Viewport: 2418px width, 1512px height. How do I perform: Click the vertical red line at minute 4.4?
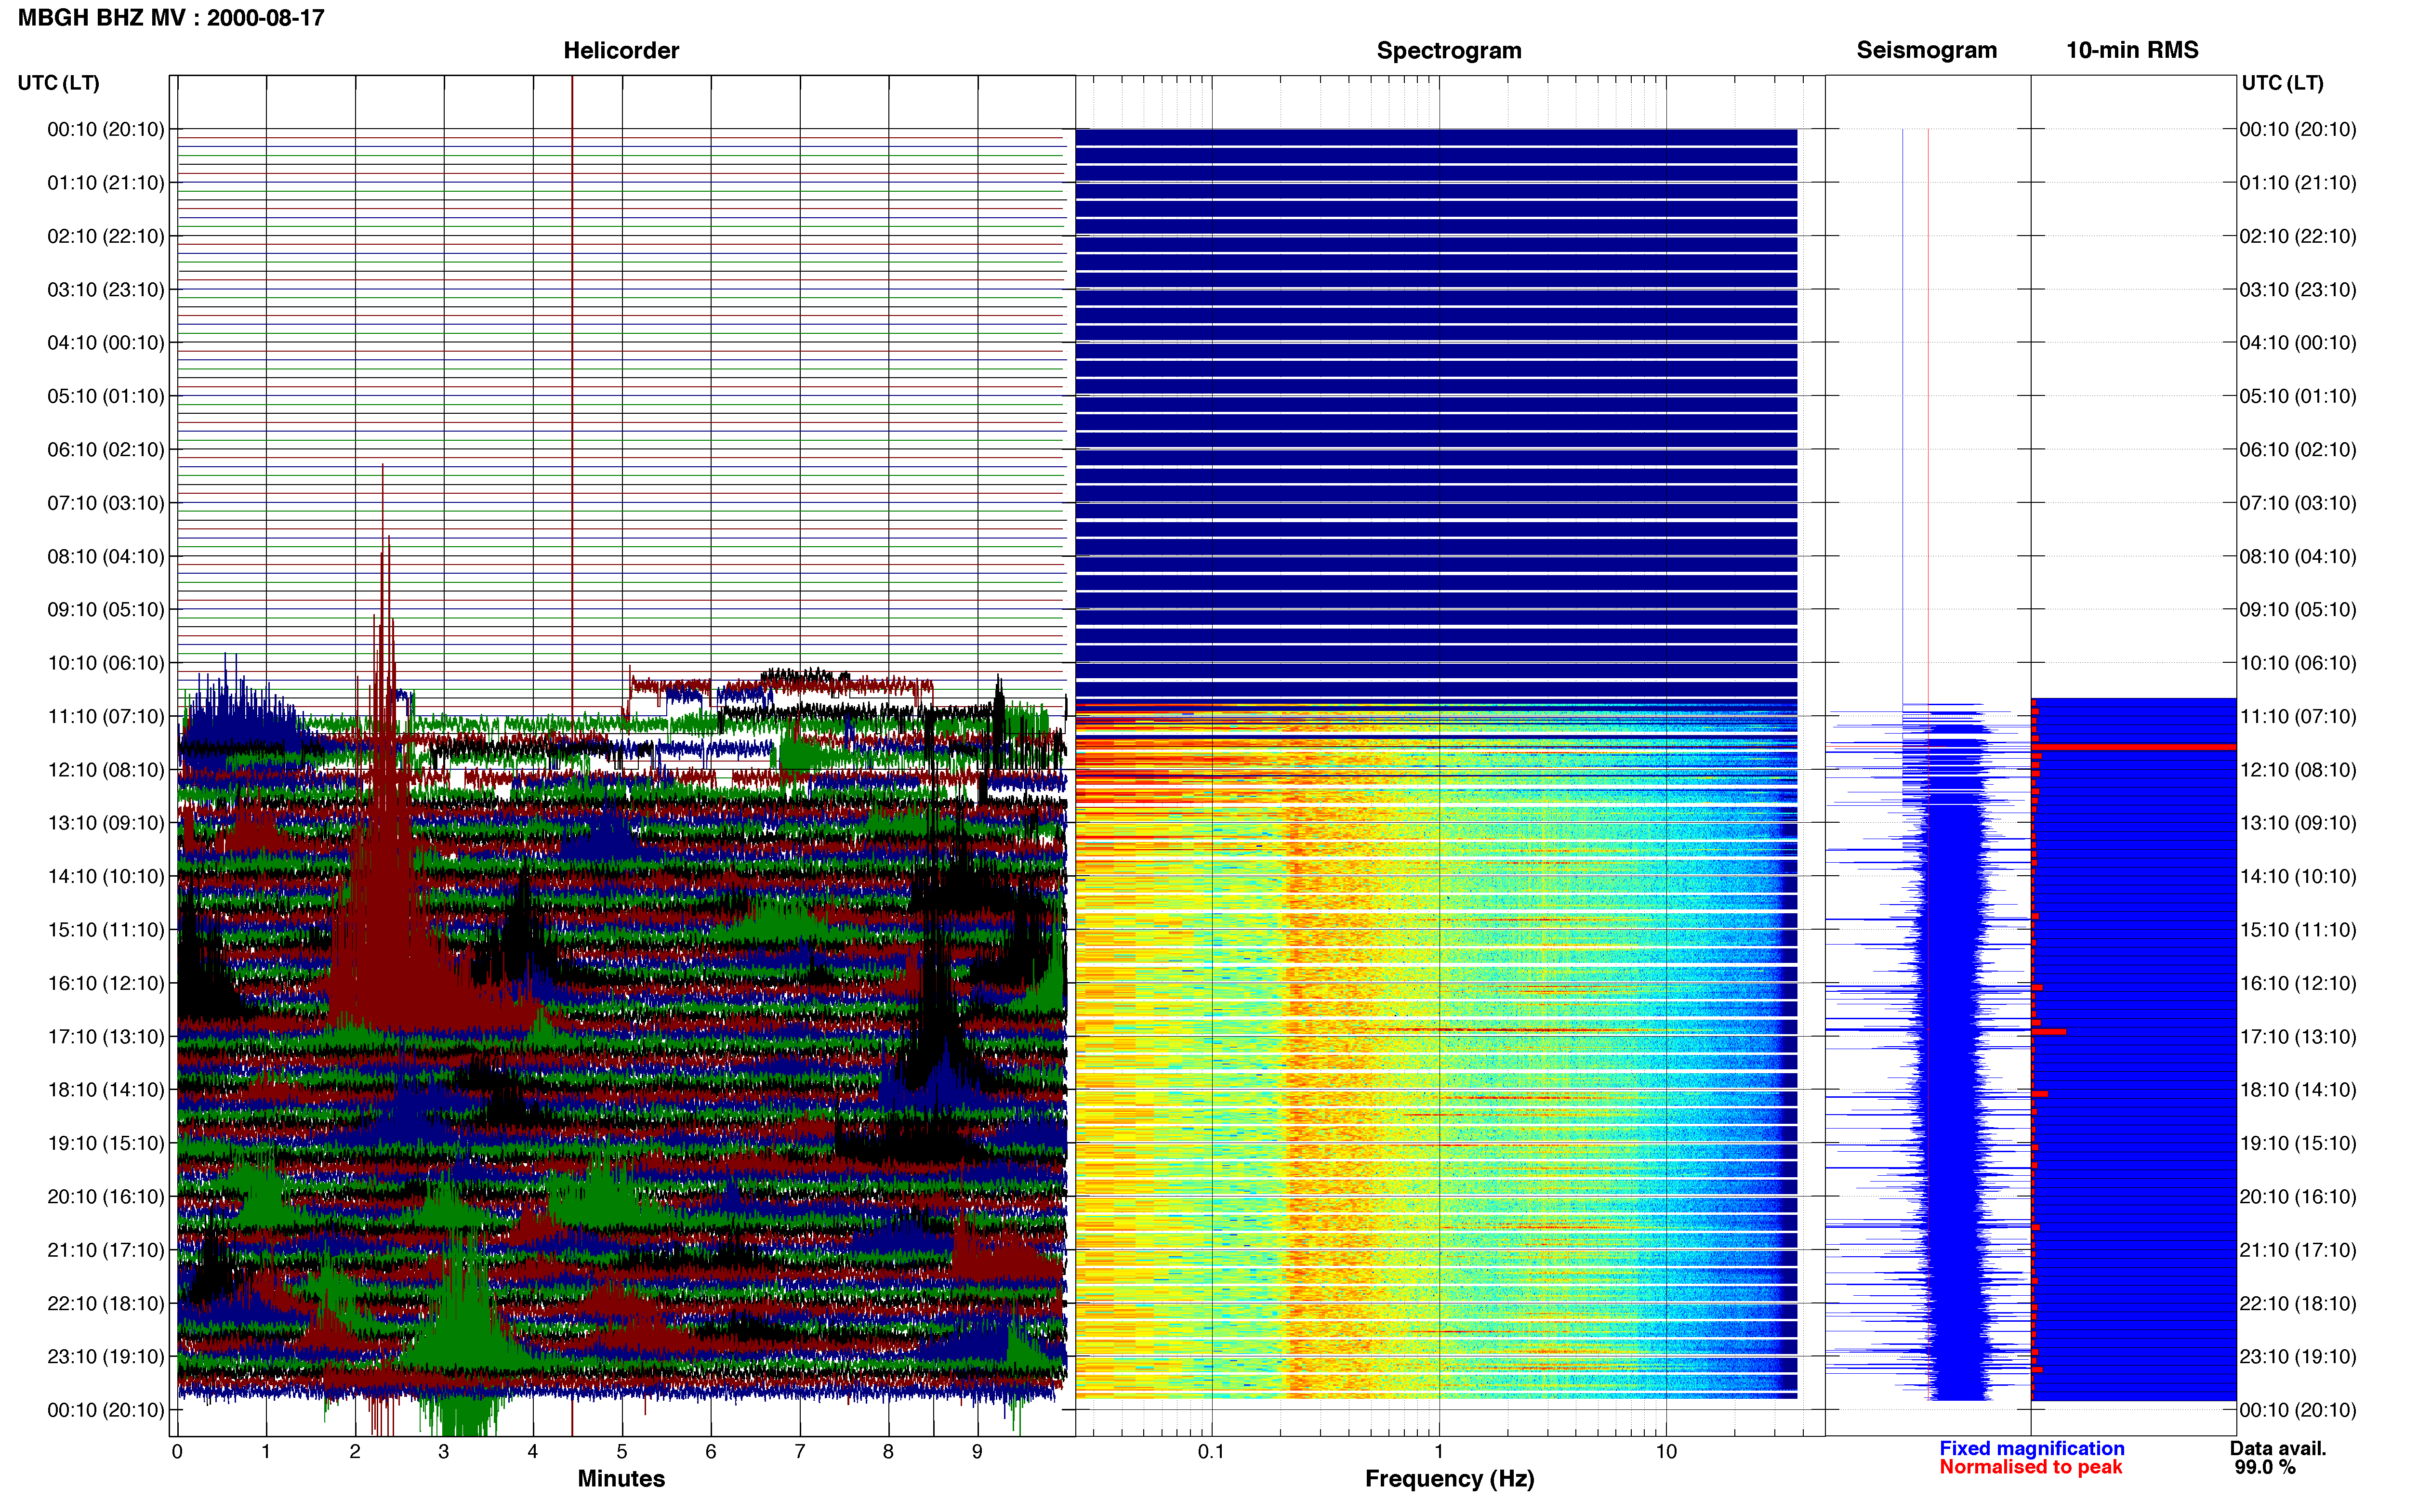[x=572, y=400]
